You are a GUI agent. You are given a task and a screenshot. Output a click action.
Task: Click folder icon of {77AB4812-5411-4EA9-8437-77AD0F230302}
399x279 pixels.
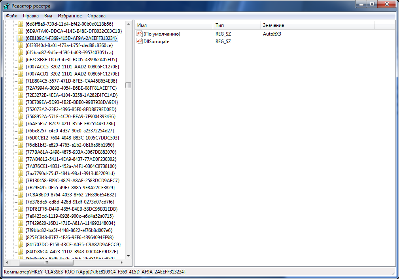tap(20, 159)
